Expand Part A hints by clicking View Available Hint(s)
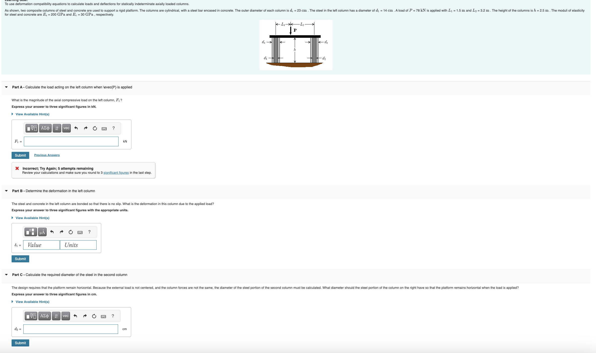Image resolution: width=596 pixels, height=353 pixels. 32,114
